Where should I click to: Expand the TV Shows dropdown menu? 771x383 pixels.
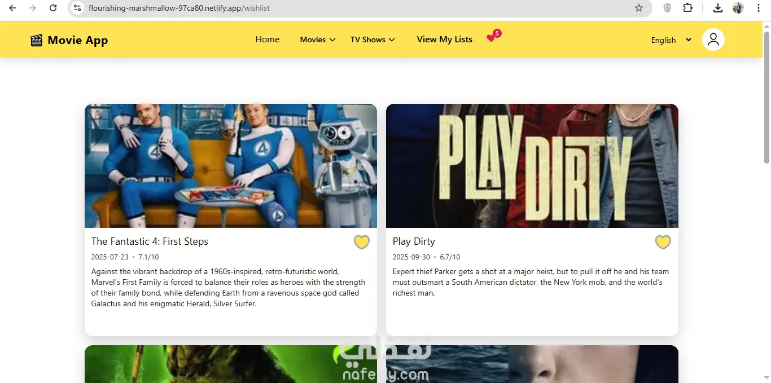click(x=373, y=39)
